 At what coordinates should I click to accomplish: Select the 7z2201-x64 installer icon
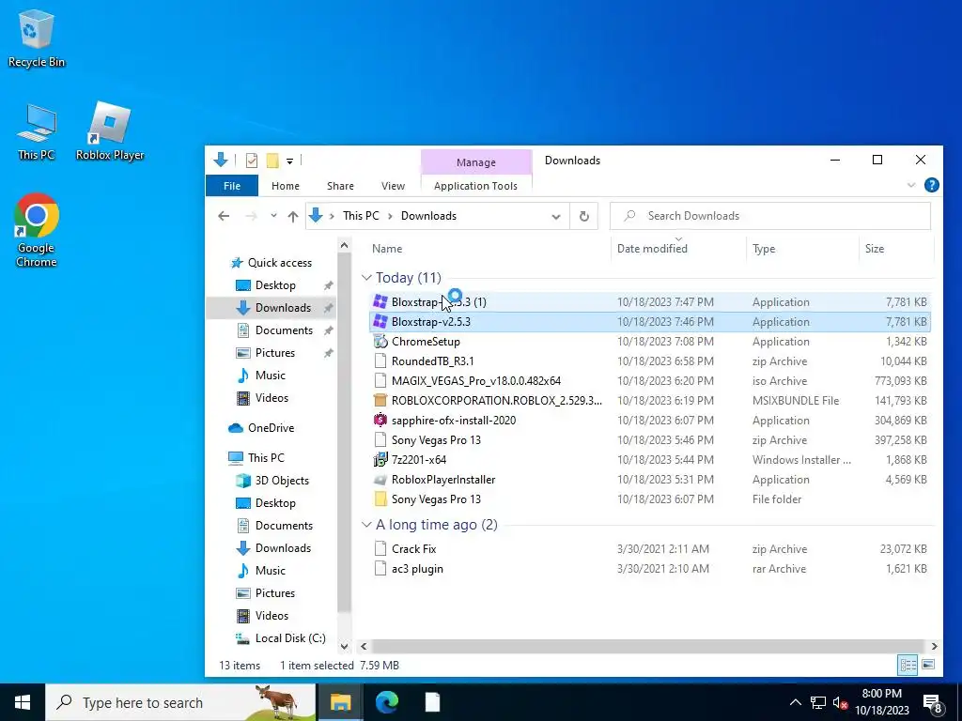(x=380, y=460)
